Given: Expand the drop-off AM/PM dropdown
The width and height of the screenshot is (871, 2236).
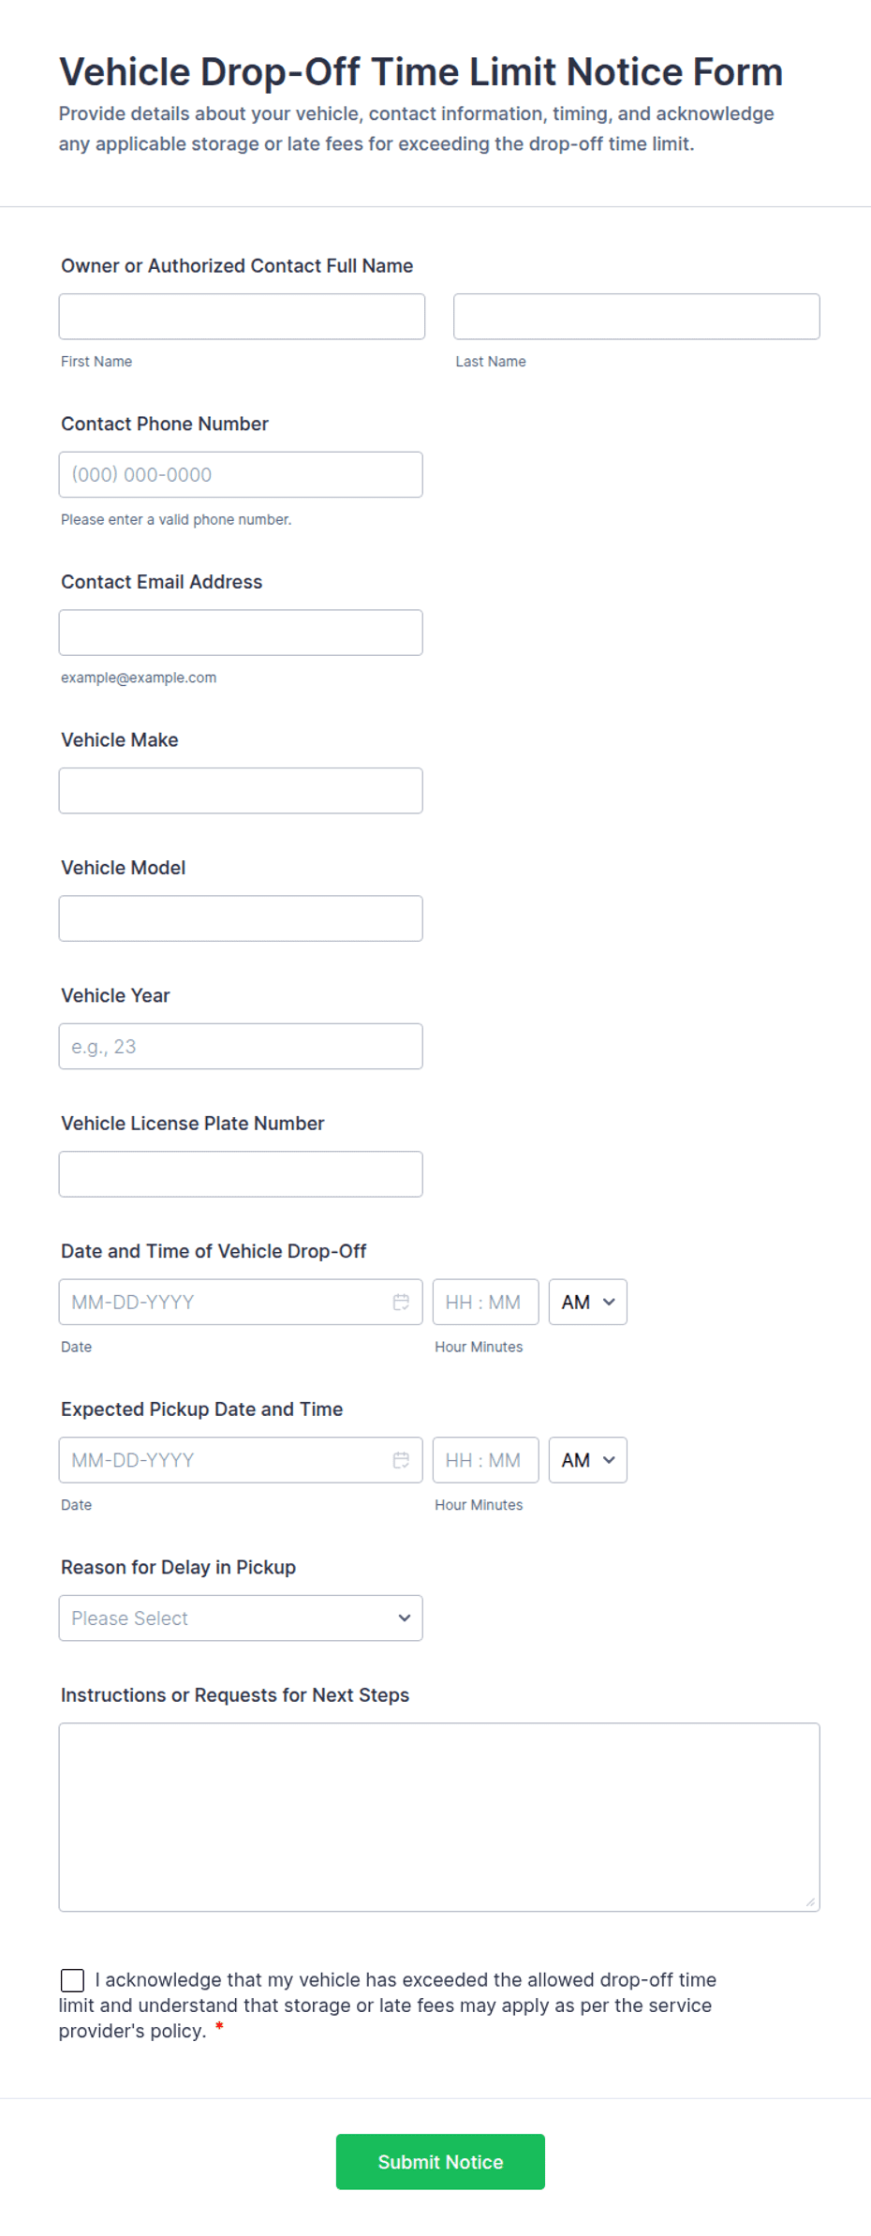Looking at the screenshot, I should (x=587, y=1302).
